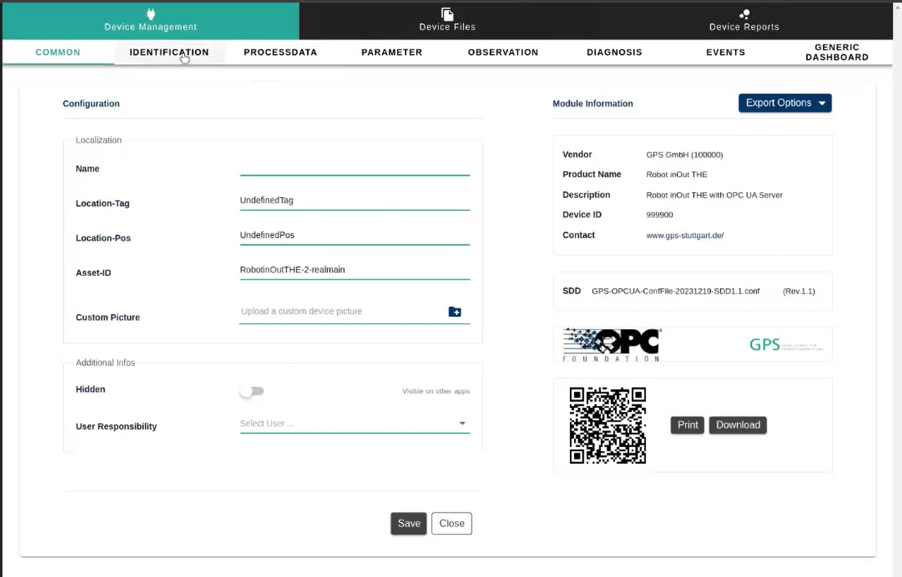Switch to the Identification tab

click(x=169, y=52)
